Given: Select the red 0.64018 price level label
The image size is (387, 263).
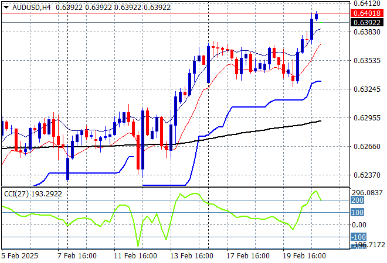Looking at the screenshot, I should click(367, 13).
